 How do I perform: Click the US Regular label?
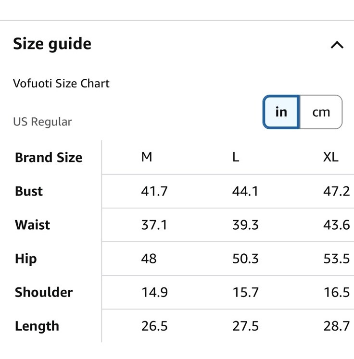coord(42,122)
